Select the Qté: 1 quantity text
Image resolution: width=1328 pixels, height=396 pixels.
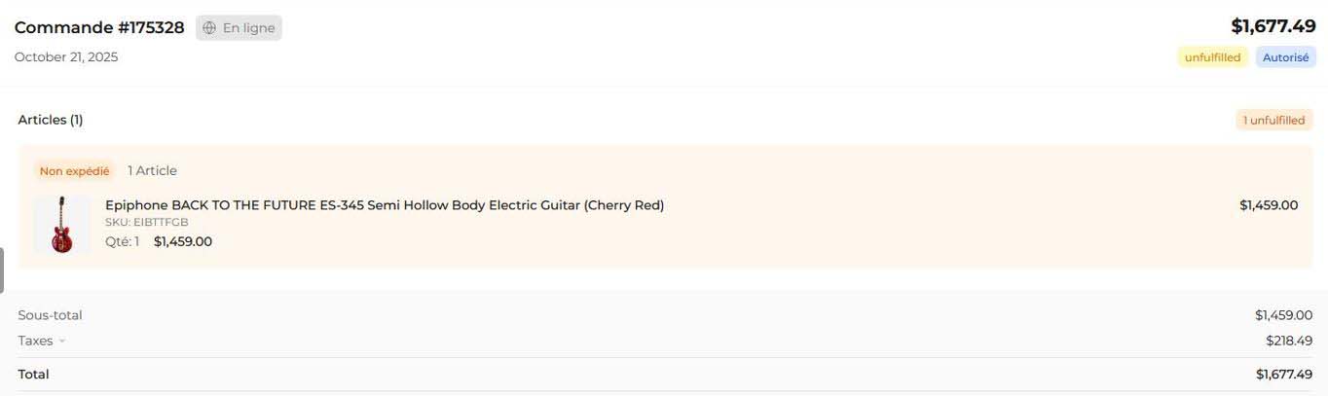pos(122,241)
